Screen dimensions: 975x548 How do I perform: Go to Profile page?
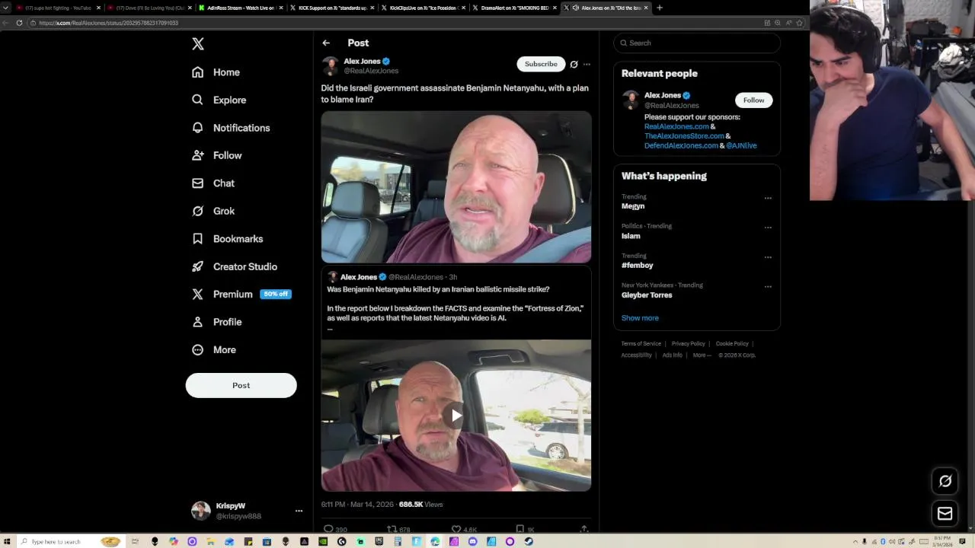[217, 322]
